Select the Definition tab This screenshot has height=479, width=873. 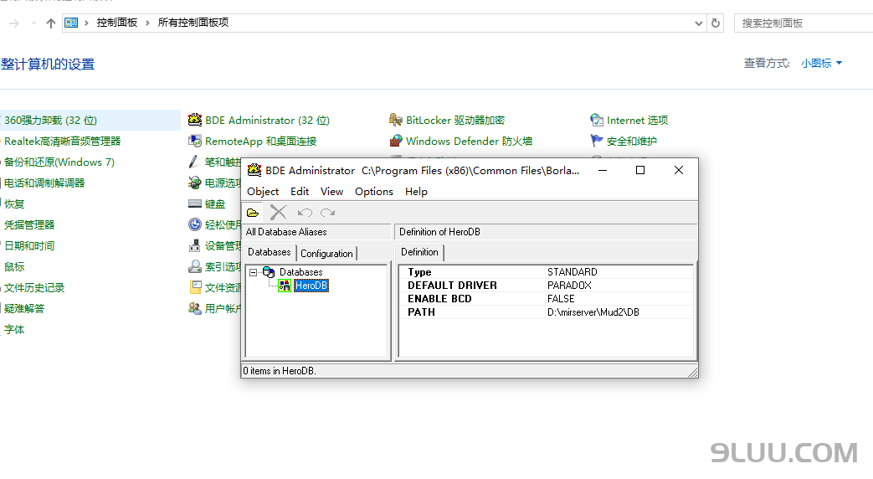(x=420, y=252)
